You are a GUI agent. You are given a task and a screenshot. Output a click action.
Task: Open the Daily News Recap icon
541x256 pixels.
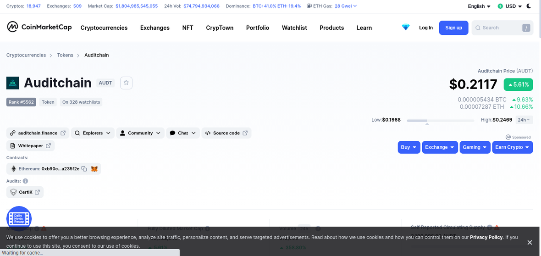19,218
